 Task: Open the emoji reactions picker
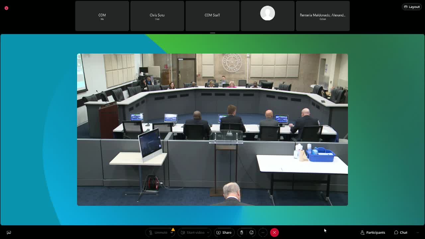click(x=252, y=232)
